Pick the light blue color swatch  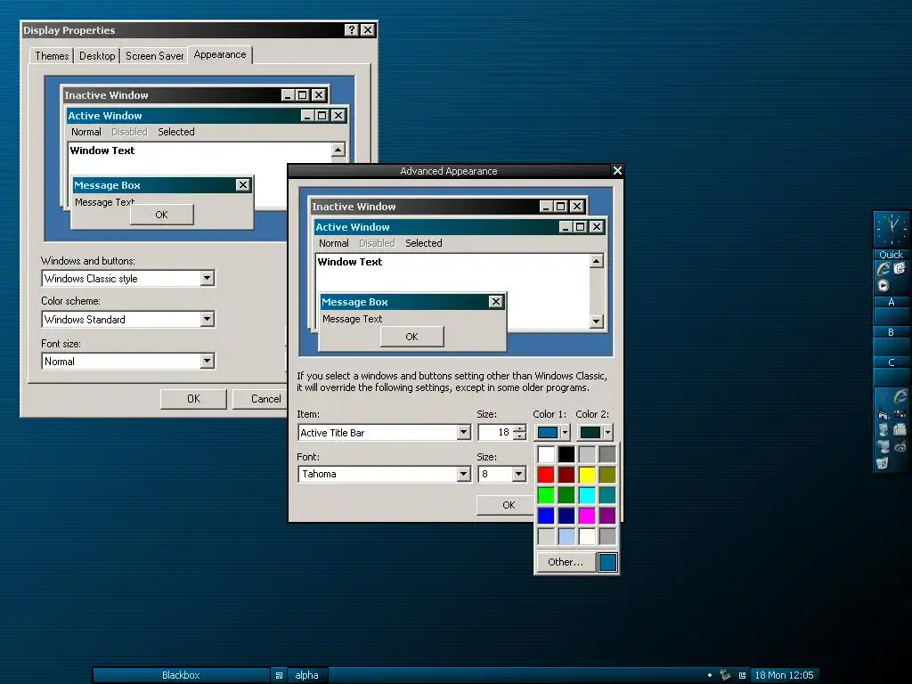tap(566, 535)
